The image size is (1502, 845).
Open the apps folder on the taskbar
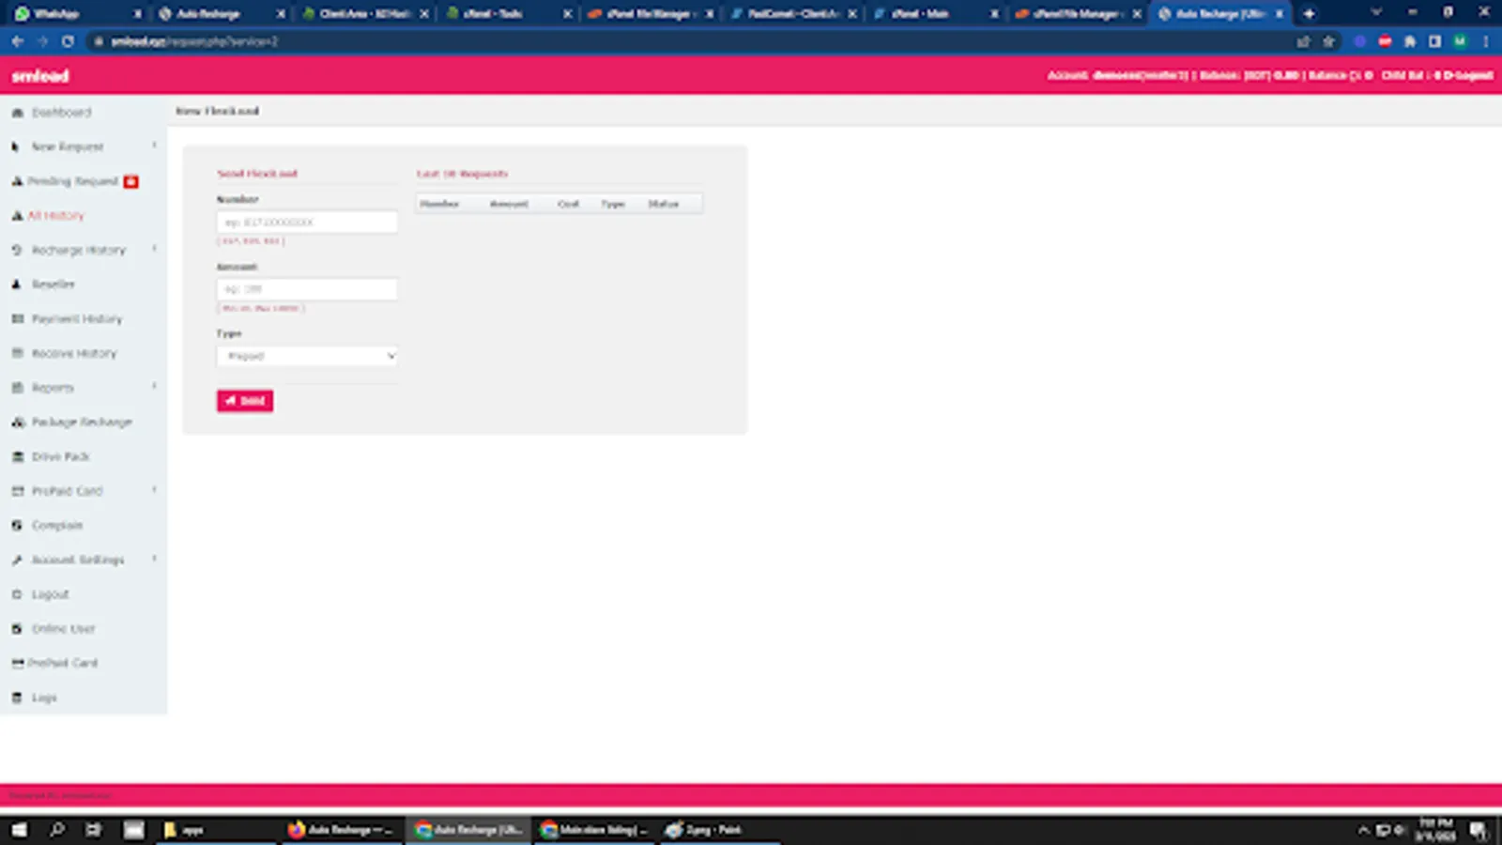click(216, 830)
